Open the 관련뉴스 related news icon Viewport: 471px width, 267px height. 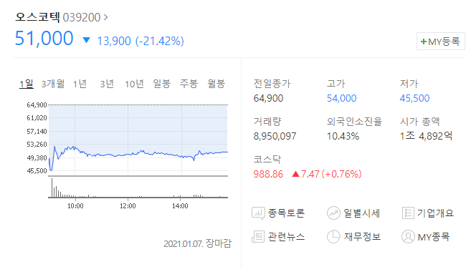pos(258,237)
